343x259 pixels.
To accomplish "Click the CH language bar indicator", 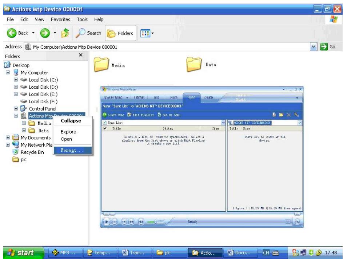I will click(266, 253).
